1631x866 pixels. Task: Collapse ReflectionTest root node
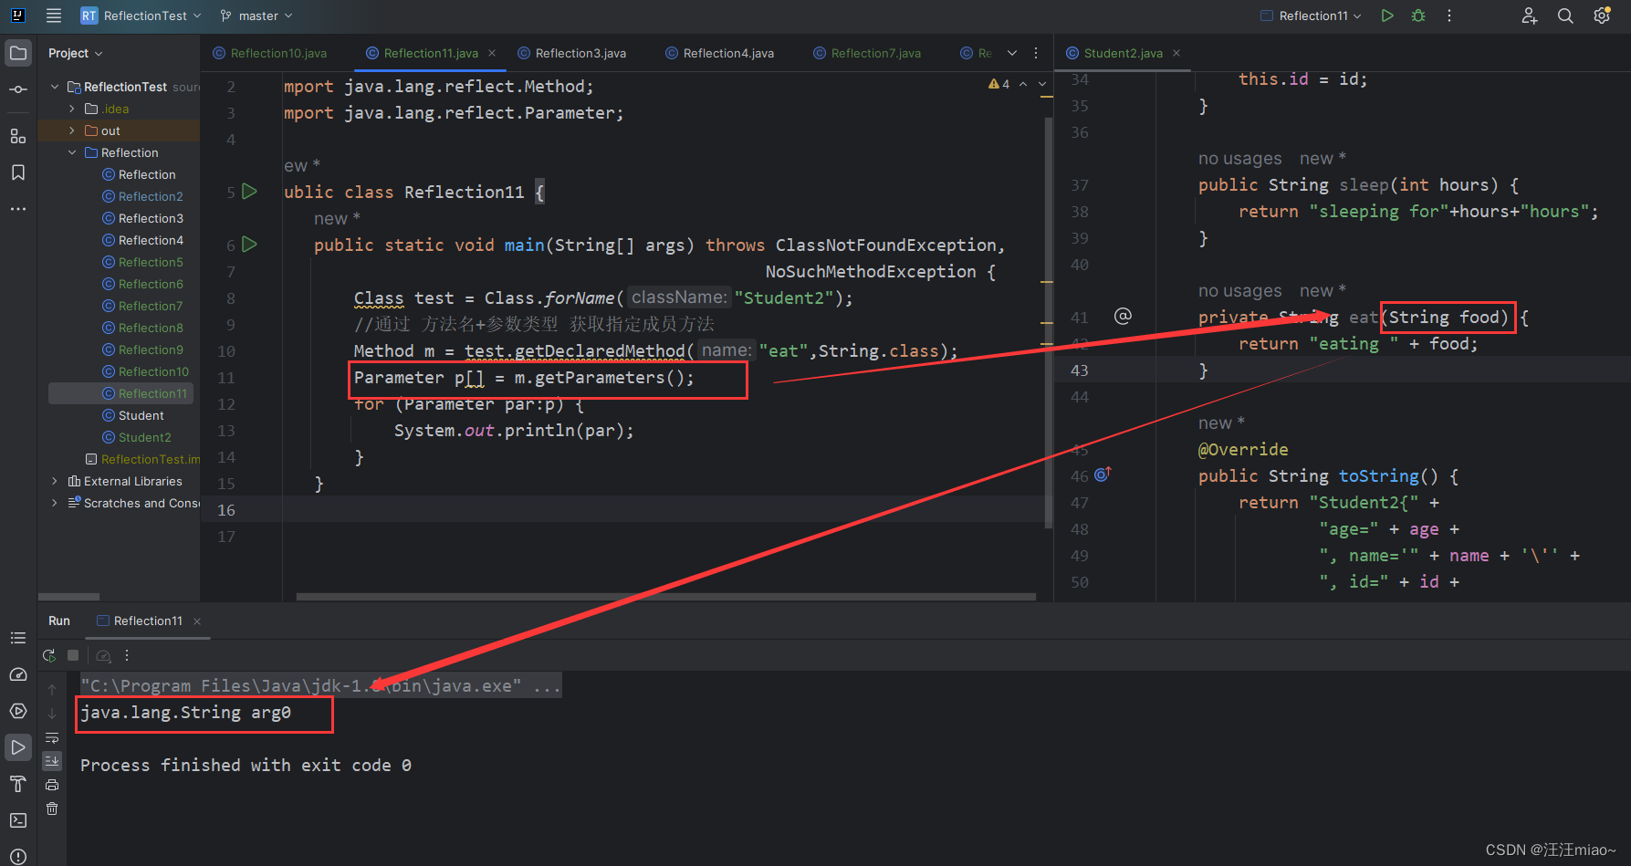point(55,87)
